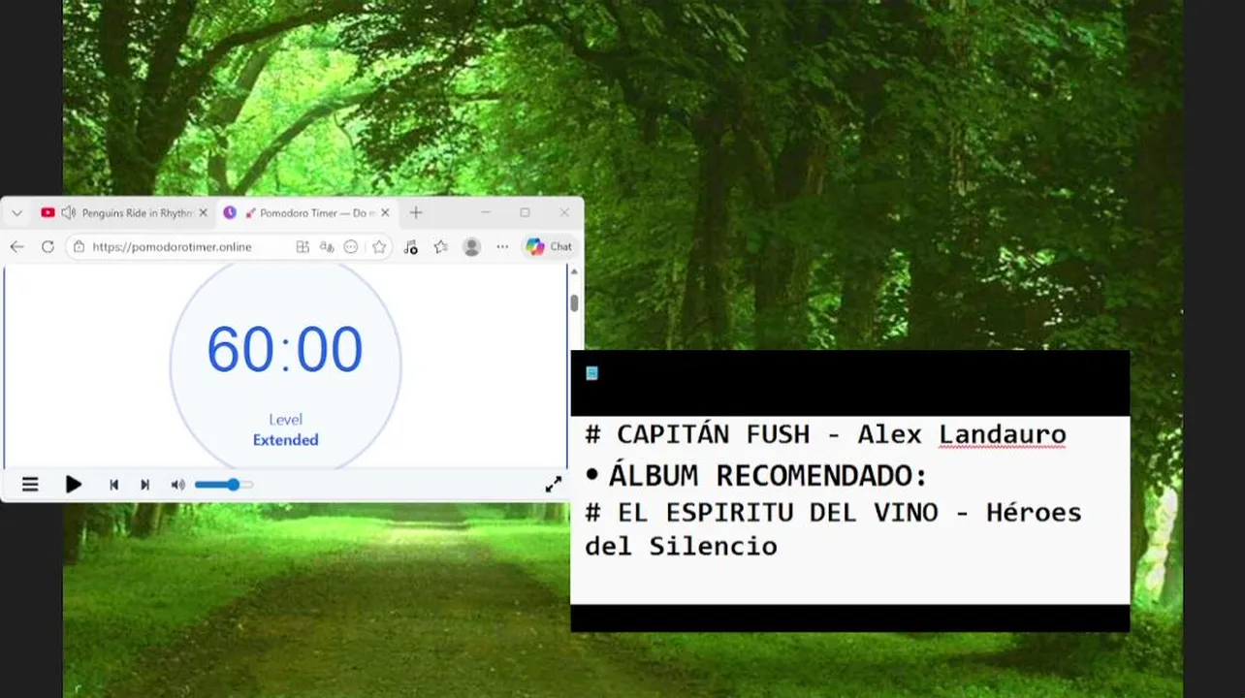Click ÁLBUM RECOMENDADO heading in note
Viewport: 1245px width, 698px height.
[768, 476]
